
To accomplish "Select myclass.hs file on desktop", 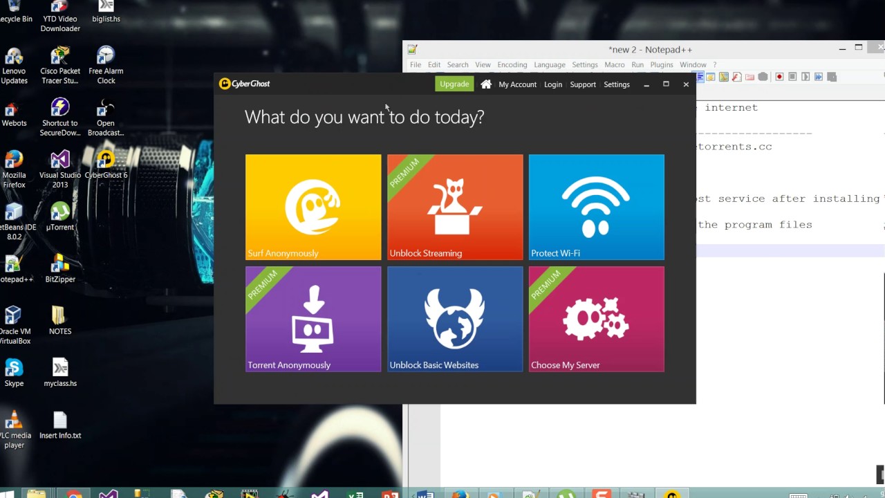I will point(60,373).
